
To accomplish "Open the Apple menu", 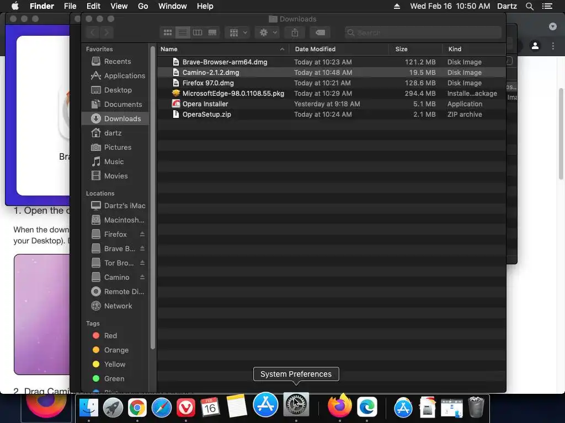I will (x=15, y=6).
